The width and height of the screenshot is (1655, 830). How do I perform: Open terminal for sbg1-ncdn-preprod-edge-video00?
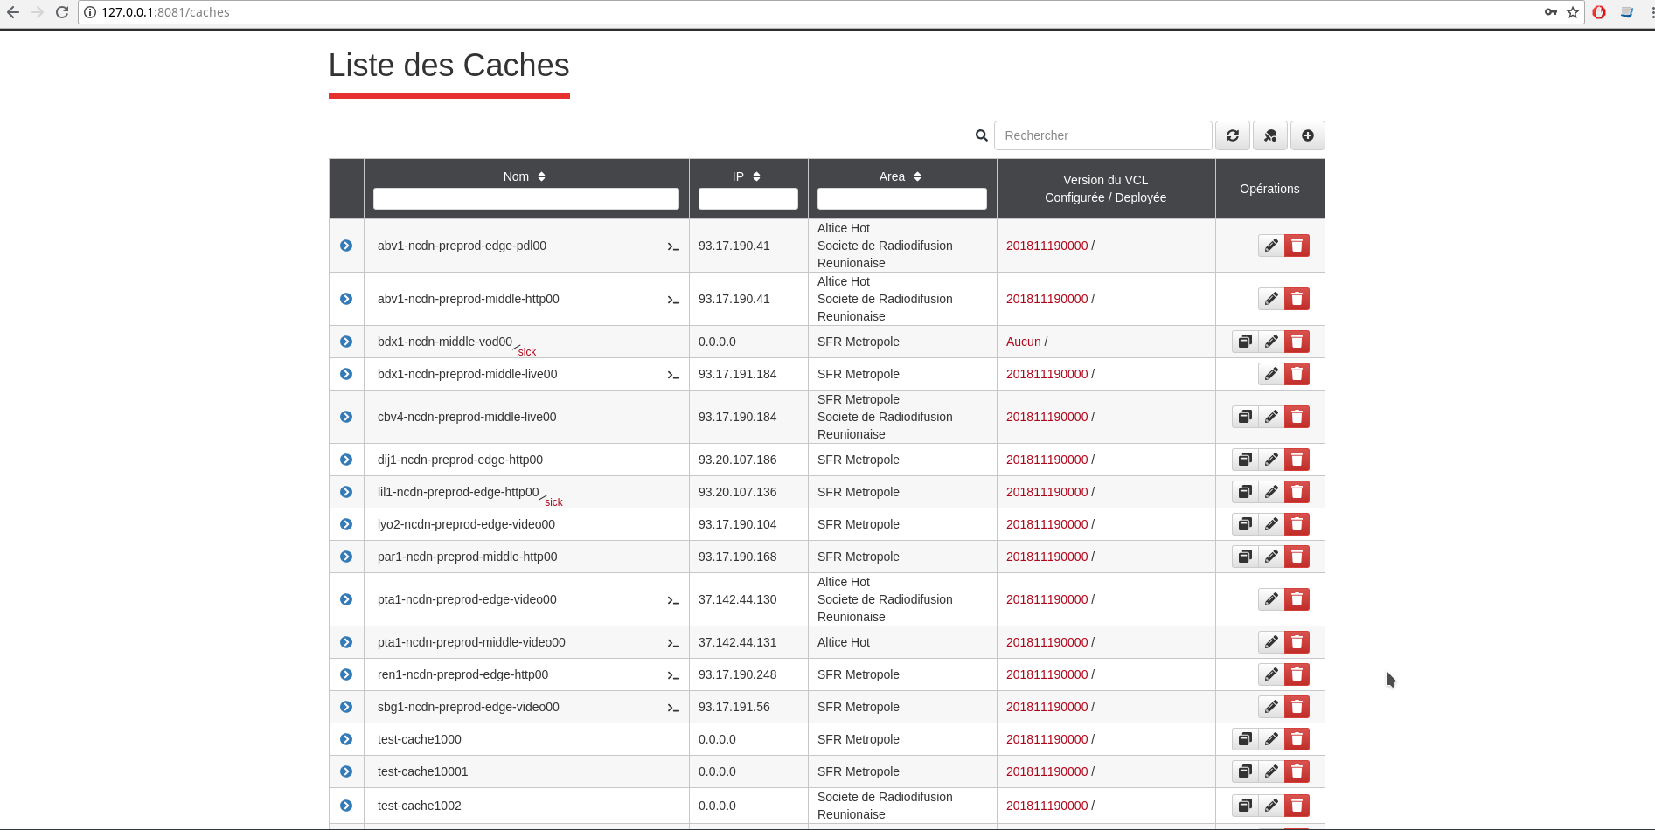673,708
